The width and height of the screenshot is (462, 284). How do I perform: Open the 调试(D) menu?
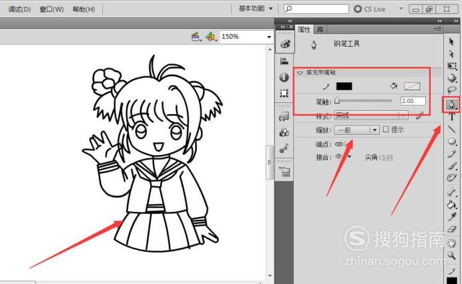19,9
